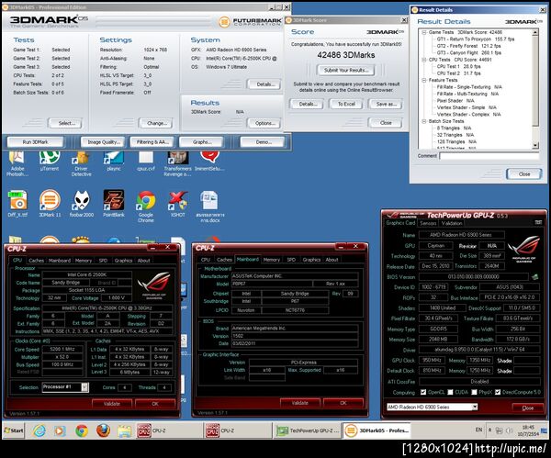551x458 pixels.
Task: Open the network tray icon
Action: coord(499,430)
